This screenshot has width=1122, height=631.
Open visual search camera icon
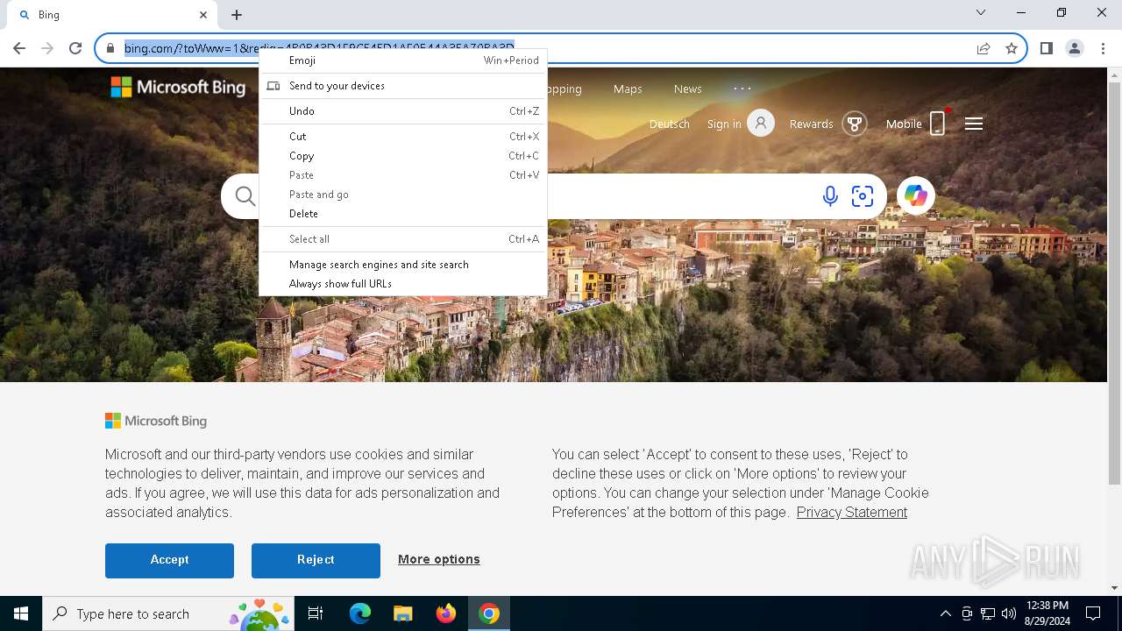pyautogui.click(x=863, y=196)
